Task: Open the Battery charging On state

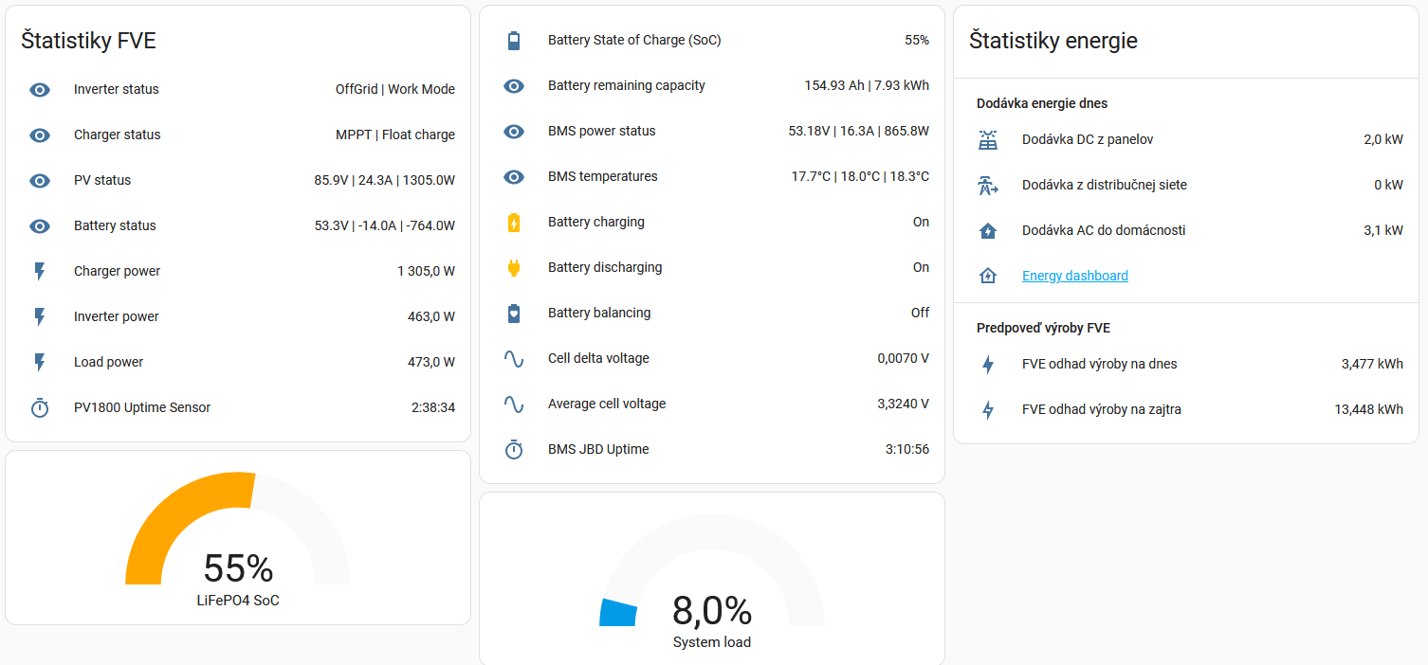Action: 920,223
